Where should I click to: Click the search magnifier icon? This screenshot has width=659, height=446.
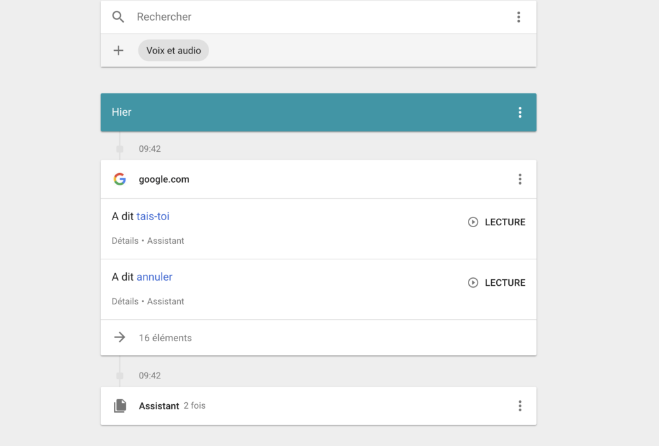tap(118, 17)
